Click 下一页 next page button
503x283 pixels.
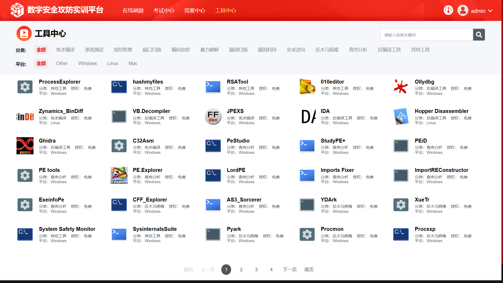point(290,269)
